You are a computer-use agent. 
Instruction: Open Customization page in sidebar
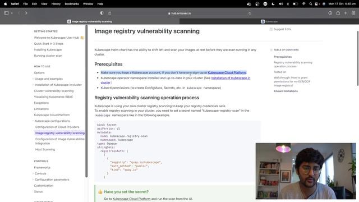[x=44, y=186]
